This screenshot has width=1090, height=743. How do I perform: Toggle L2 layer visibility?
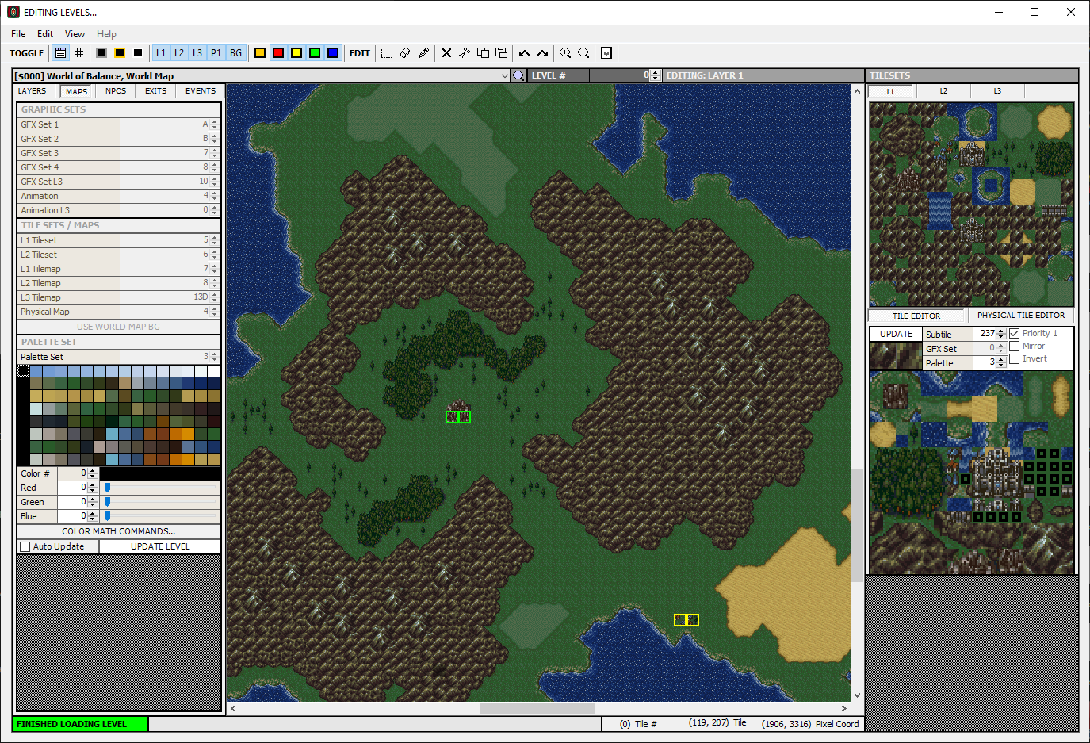pos(179,53)
